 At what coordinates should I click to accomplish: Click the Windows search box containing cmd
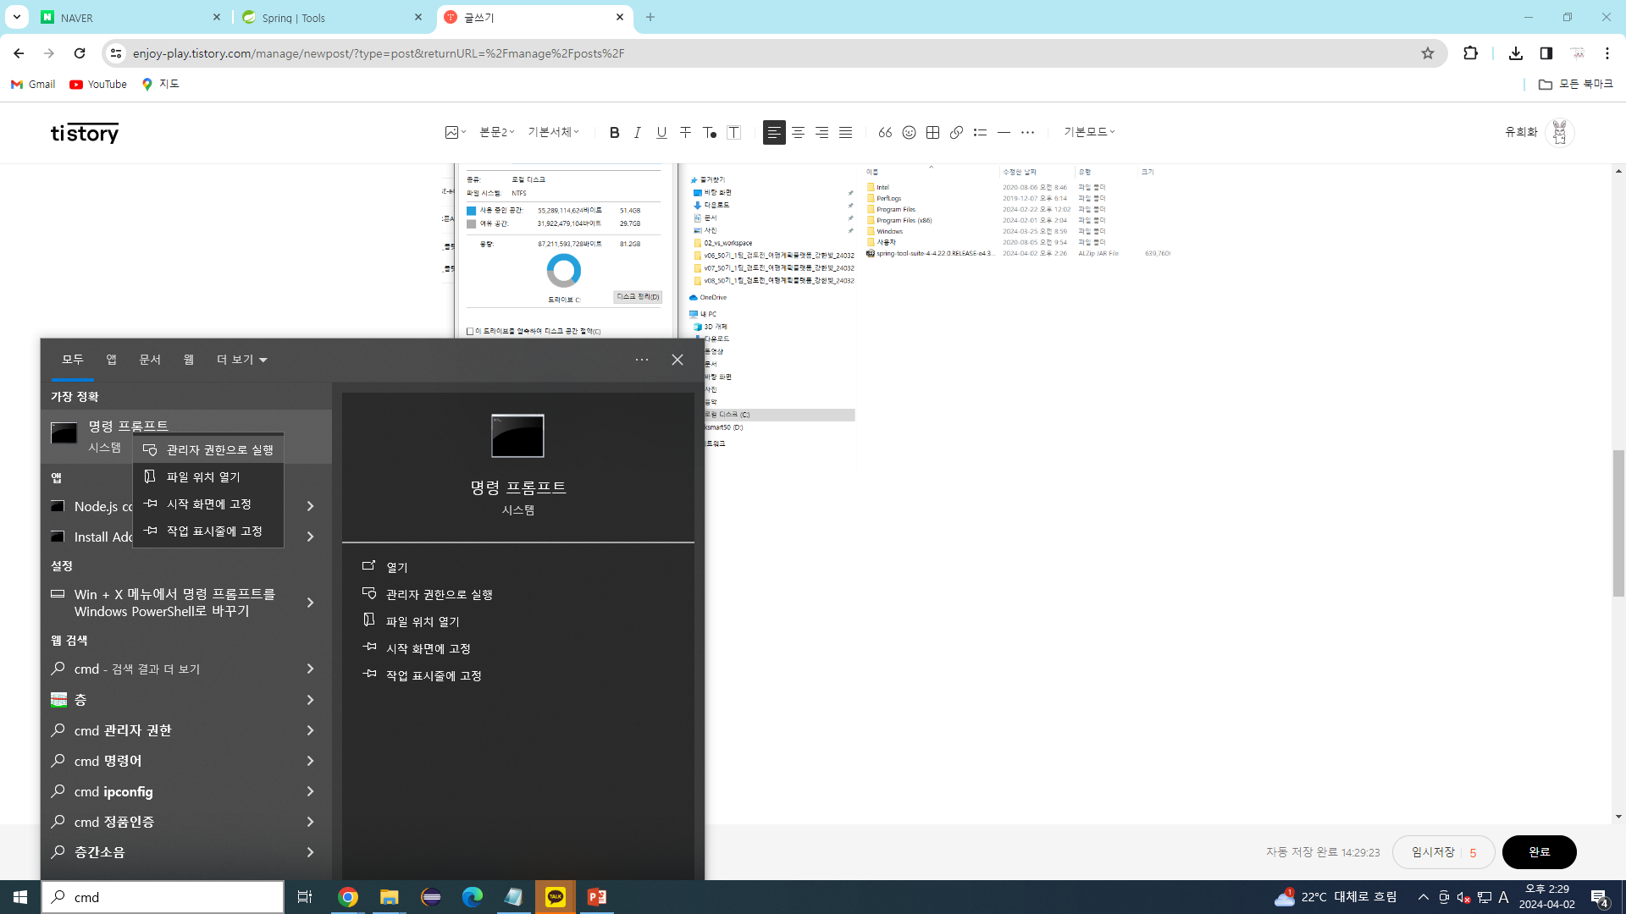coord(163,897)
